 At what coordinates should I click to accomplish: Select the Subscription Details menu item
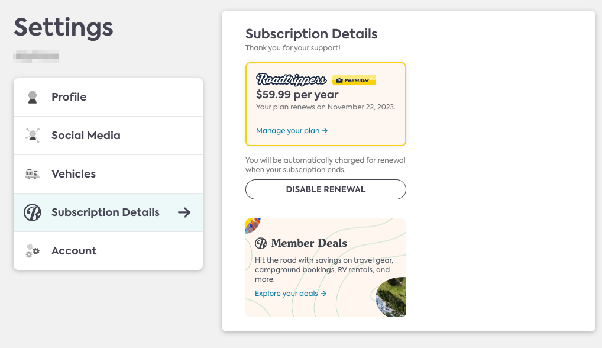(x=108, y=212)
